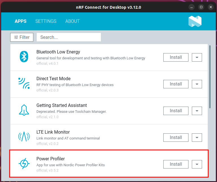Screen dimensions: 217x182
Task: Expand dropdown next to Direct Test Mode Install
Action: 197,84
